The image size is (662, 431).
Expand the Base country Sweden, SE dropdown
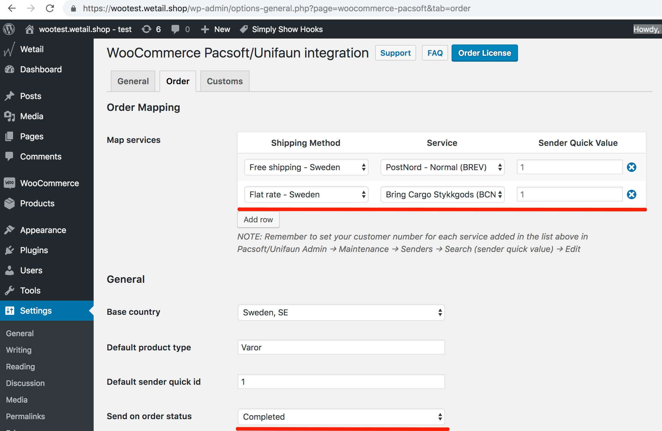(341, 312)
